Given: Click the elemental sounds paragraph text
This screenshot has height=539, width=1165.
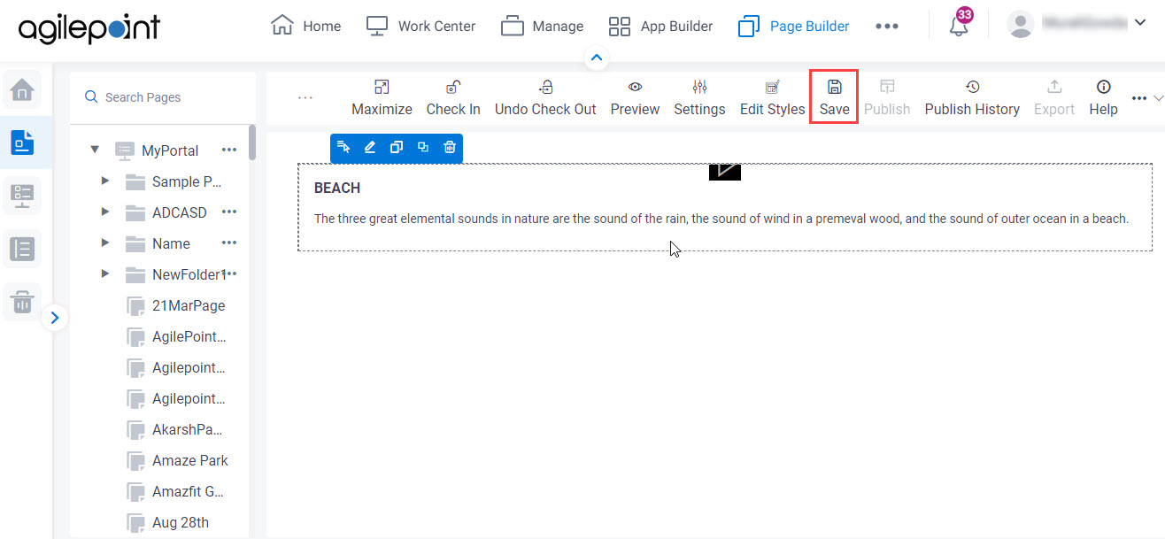Looking at the screenshot, I should 721,219.
